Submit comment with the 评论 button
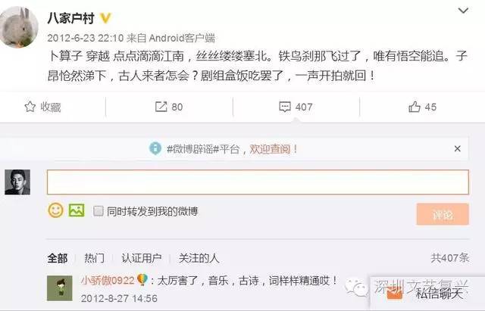This screenshot has height=311, width=485. 443,214
